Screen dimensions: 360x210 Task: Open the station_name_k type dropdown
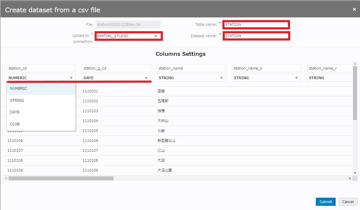coord(266,78)
